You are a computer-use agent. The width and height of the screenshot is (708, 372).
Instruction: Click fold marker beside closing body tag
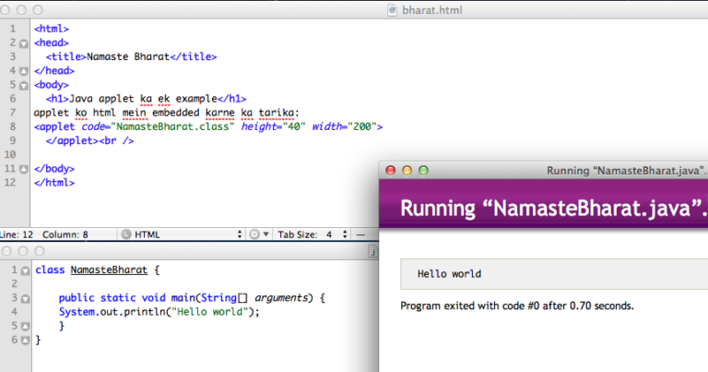[24, 169]
